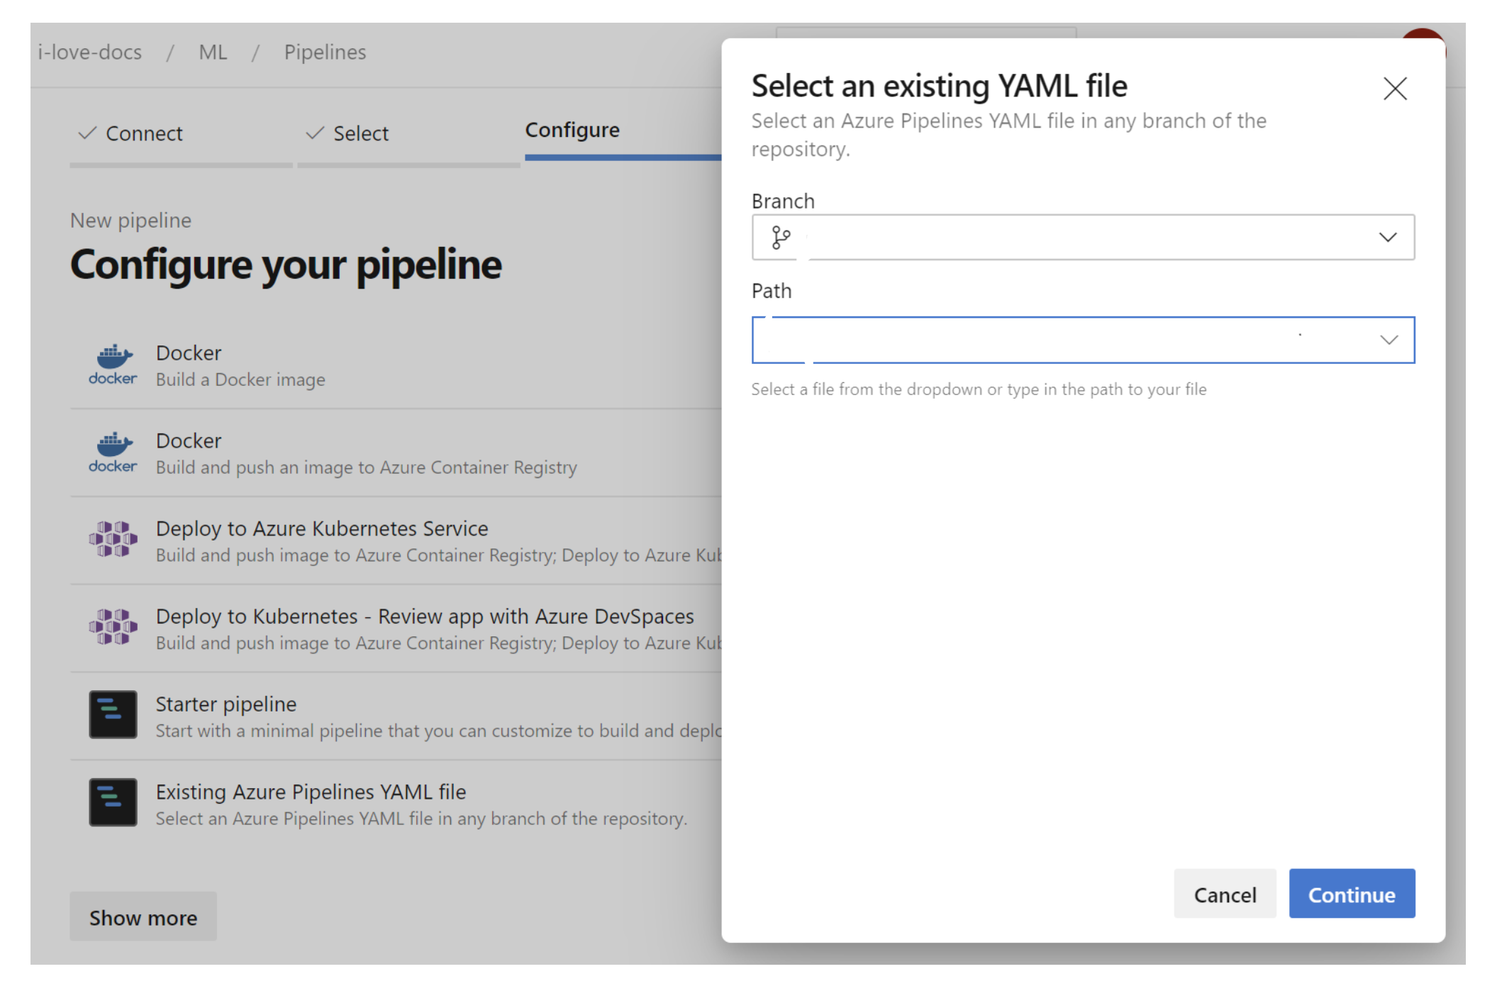This screenshot has height=986, width=1502.
Task: Click Docker icon for Build a Docker image
Action: pyautogui.click(x=113, y=365)
